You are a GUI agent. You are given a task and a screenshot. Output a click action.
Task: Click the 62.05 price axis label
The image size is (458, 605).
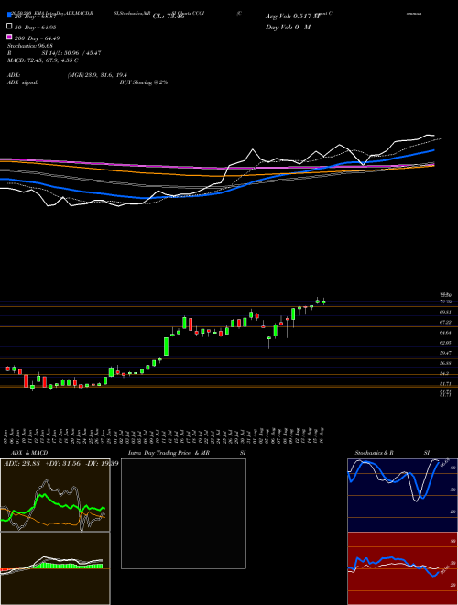(x=445, y=342)
